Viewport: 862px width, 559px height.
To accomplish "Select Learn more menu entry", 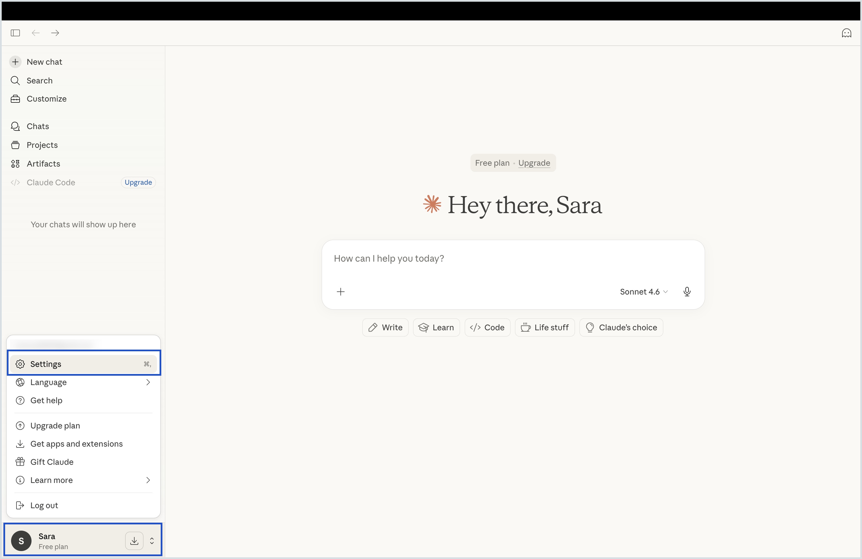I will [x=84, y=480].
